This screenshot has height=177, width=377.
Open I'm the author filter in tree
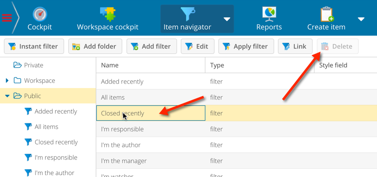[x=54, y=173]
